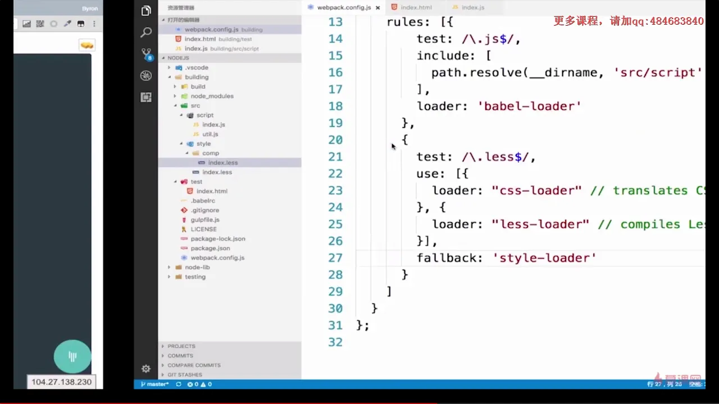Open package-lock.json in the file tree
Screen dimensions: 719x404
(x=230, y=238)
